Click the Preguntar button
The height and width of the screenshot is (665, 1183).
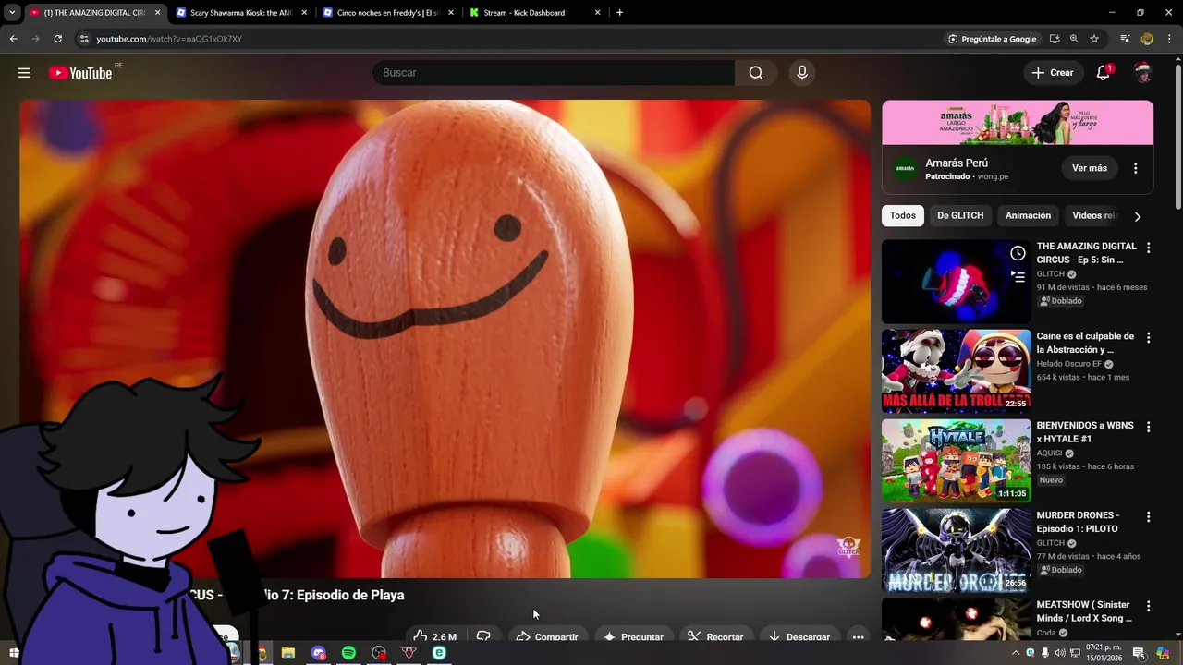(633, 636)
